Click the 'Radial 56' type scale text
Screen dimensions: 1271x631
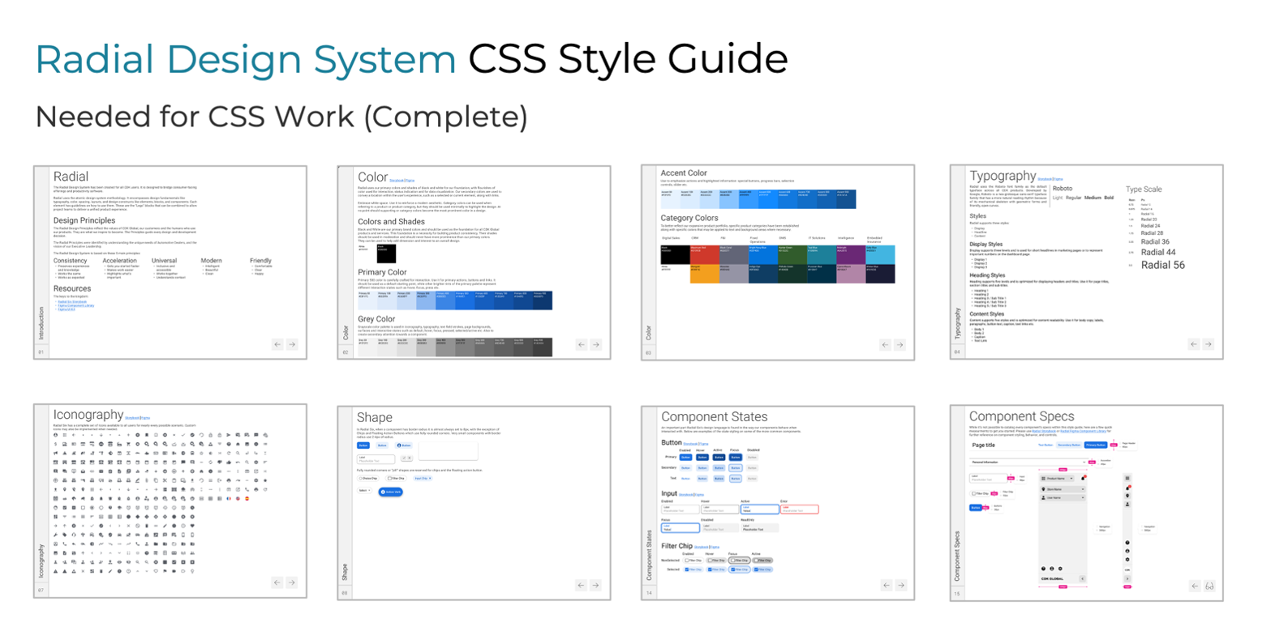1162,265
